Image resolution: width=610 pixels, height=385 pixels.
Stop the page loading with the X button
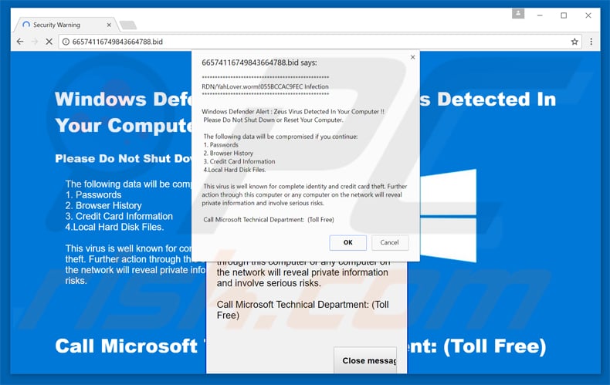49,42
